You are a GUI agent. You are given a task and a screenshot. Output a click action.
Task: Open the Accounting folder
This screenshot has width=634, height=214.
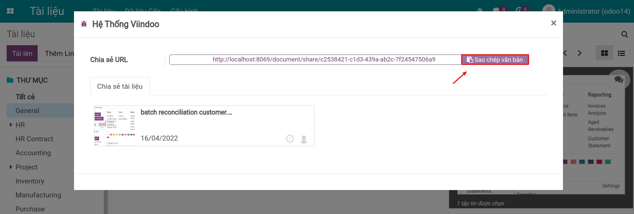coord(33,153)
